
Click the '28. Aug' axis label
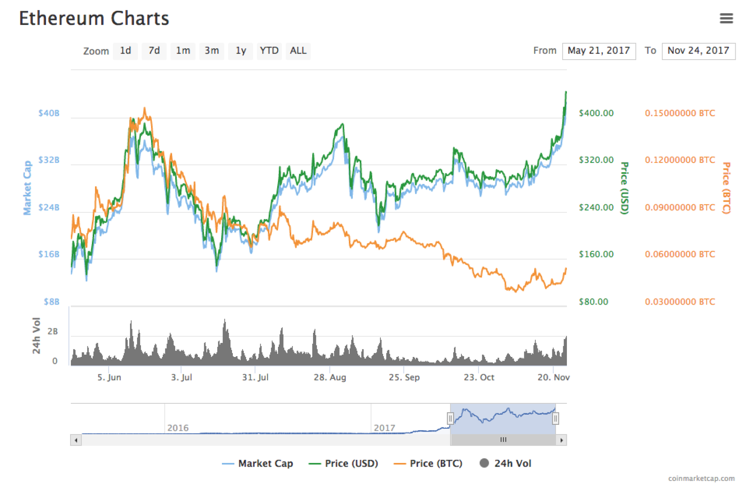pyautogui.click(x=330, y=377)
